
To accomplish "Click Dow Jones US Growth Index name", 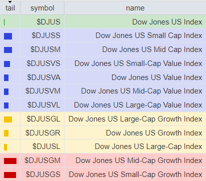I will tap(154, 133).
